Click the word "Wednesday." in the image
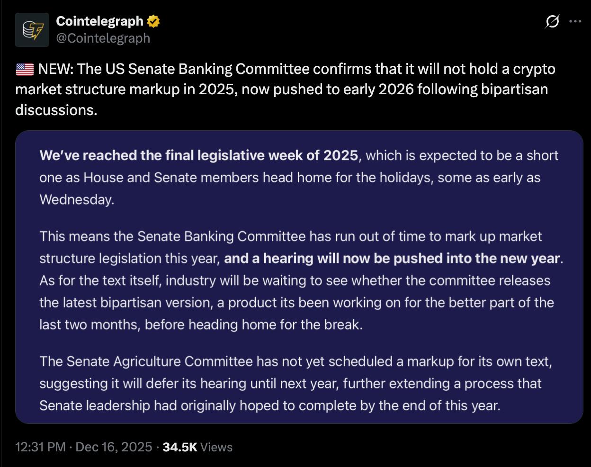The height and width of the screenshot is (467, 591). (x=77, y=199)
